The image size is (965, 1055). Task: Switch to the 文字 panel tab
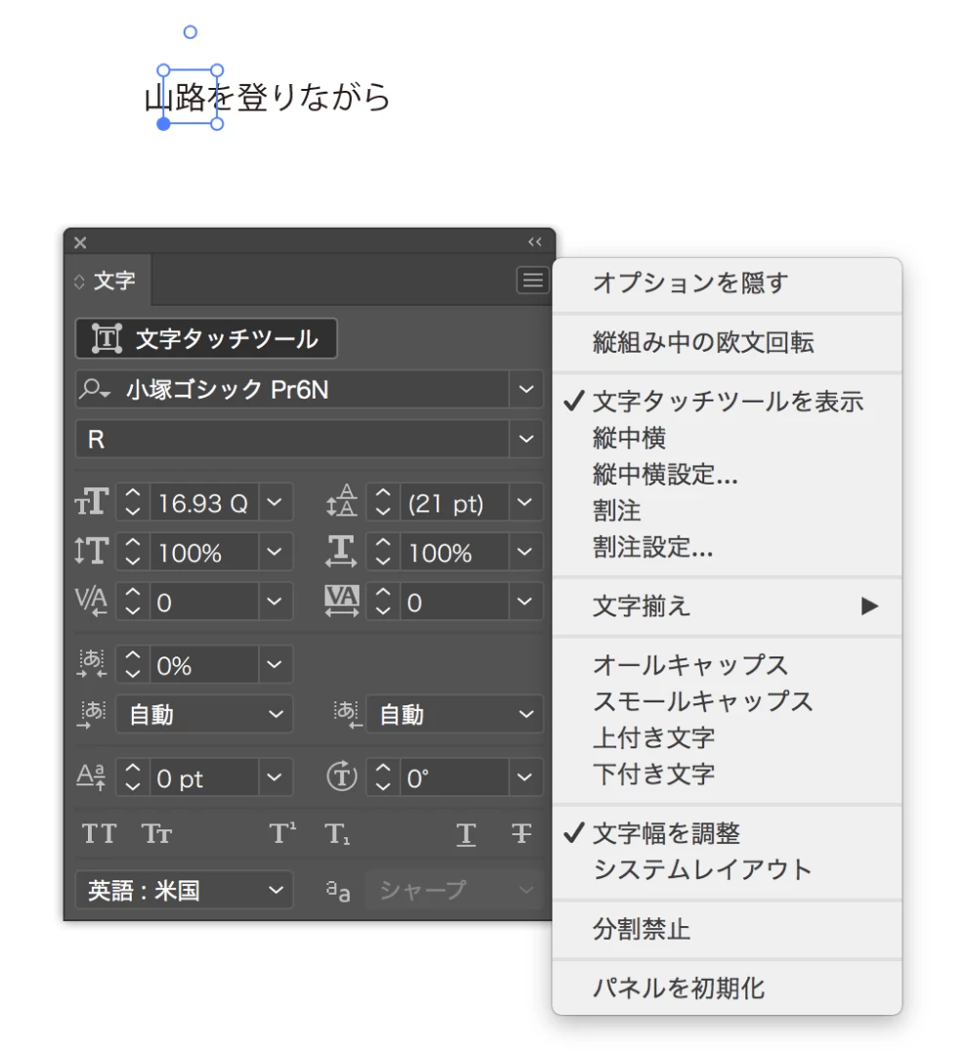pyautogui.click(x=107, y=280)
